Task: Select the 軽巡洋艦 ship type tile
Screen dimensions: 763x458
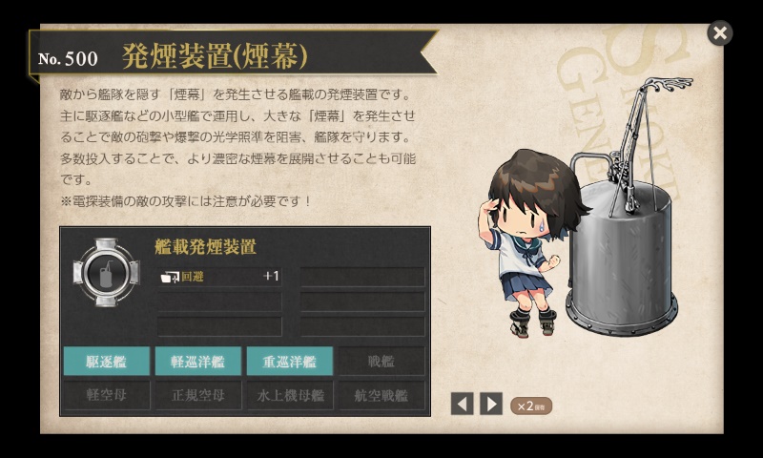Action: [x=198, y=361]
